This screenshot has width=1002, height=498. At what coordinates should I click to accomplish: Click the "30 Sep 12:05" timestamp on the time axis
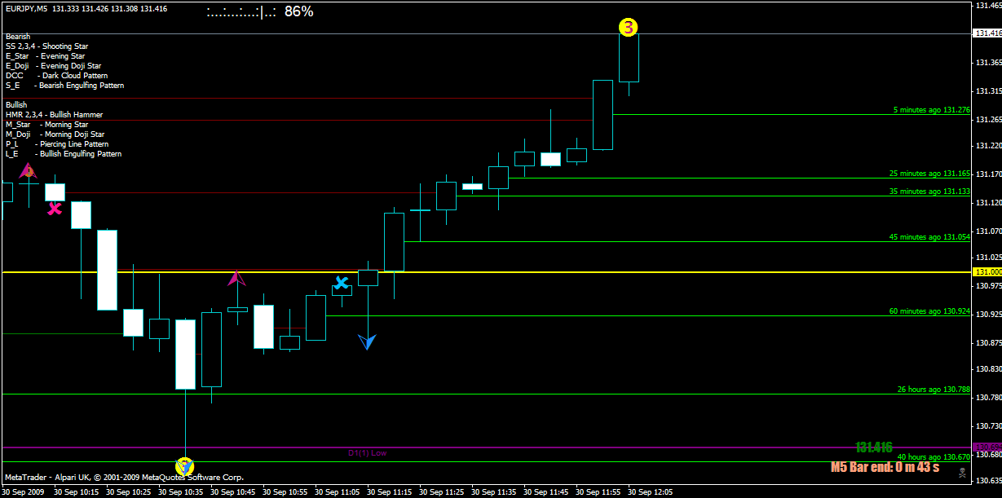[x=648, y=491]
